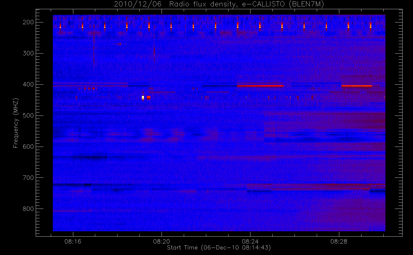Click the 08:28 time tick label
The width and height of the screenshot is (413, 255).
click(339, 241)
